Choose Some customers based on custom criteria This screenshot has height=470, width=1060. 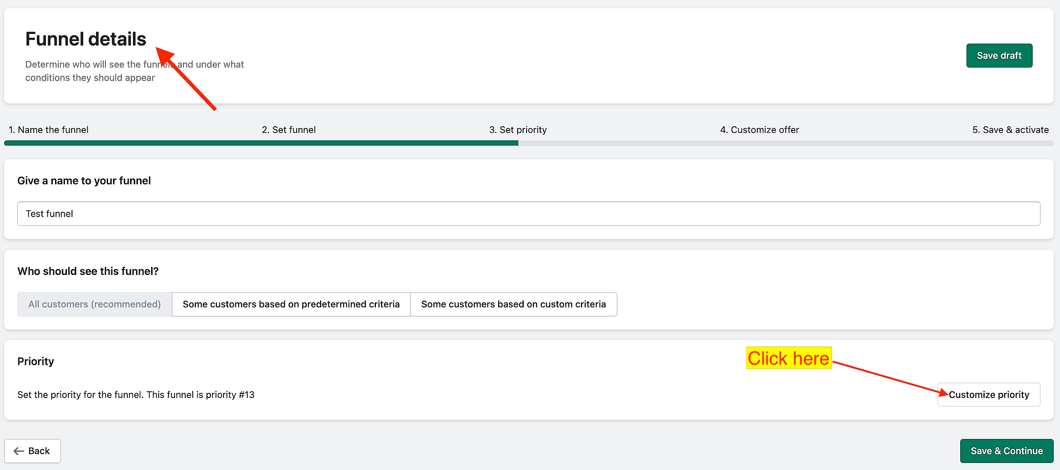(513, 304)
